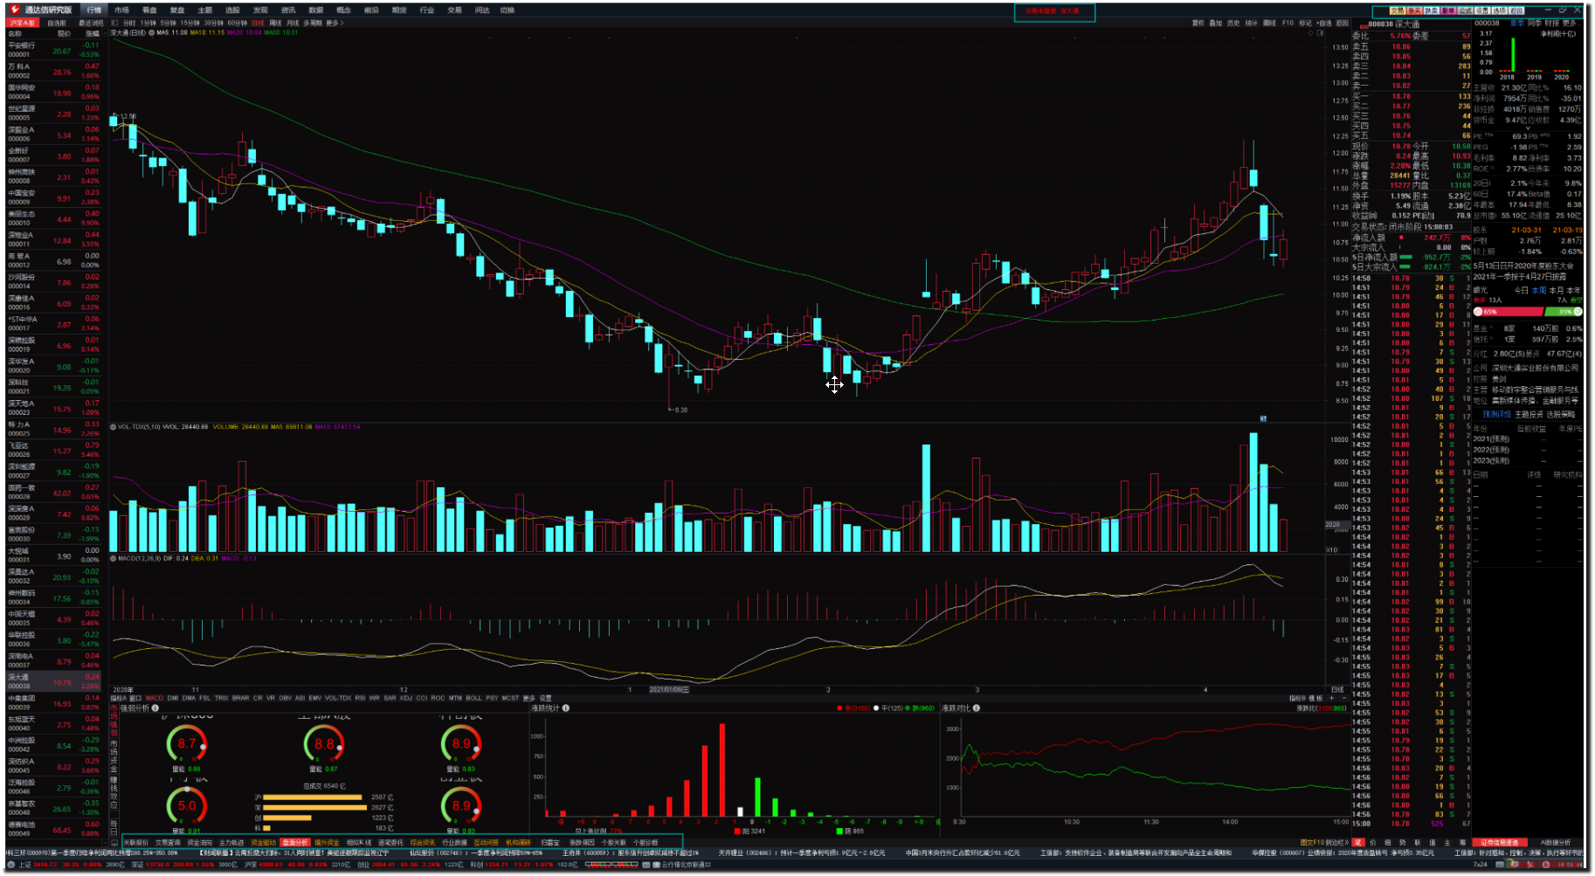The height and width of the screenshot is (876, 1595).
Task: Click the 公式 shortcut at top right
Action: point(1465,10)
